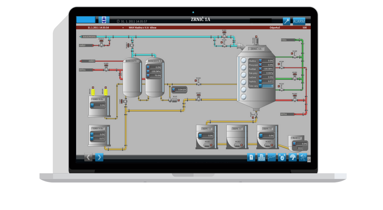Open the ALARM panel
The image size is (383, 210).
tap(300, 21)
